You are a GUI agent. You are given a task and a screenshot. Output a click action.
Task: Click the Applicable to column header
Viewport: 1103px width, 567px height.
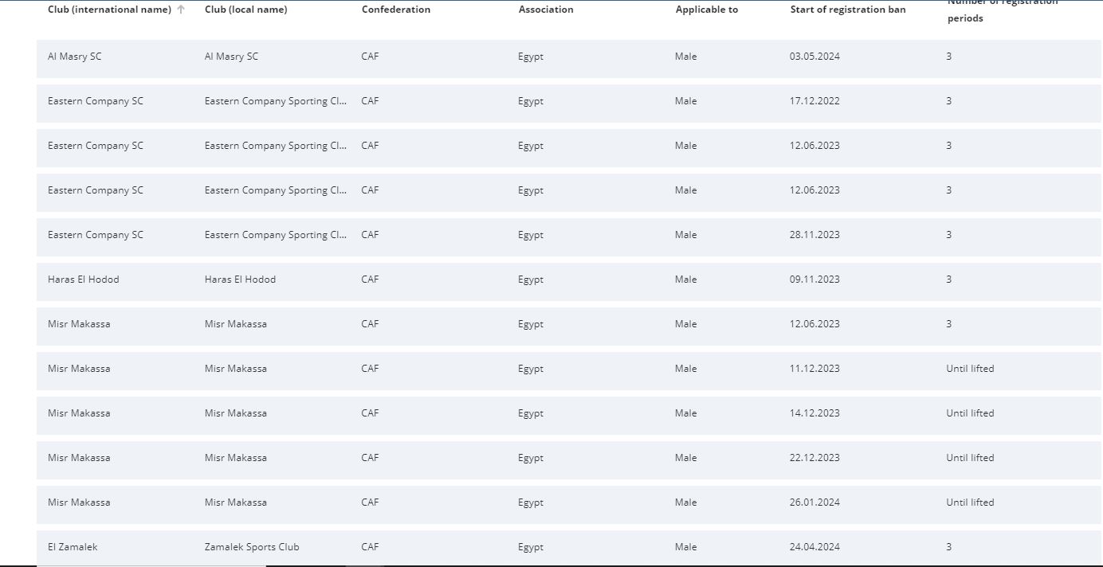(x=706, y=10)
